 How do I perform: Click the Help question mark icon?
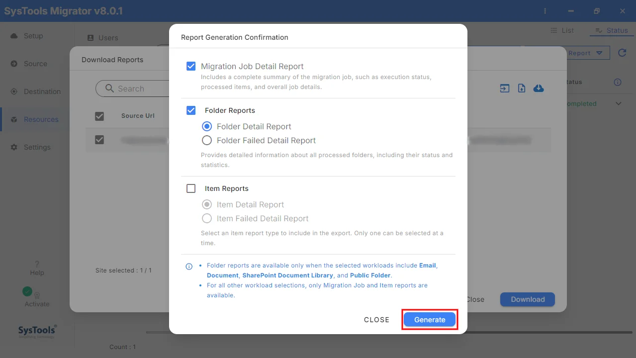(x=37, y=264)
